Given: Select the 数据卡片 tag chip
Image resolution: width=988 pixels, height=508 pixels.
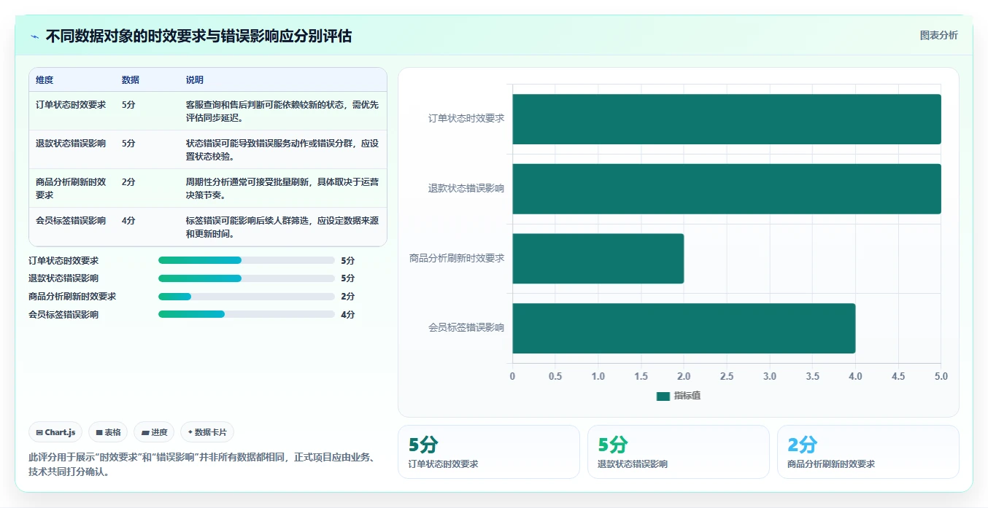Looking at the screenshot, I should 207,432.
